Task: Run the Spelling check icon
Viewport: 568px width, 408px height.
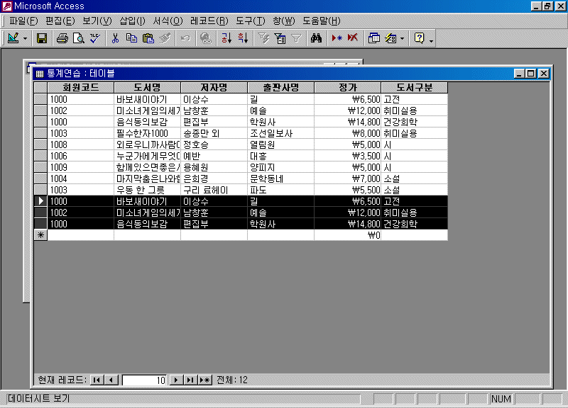Action: tap(95, 38)
